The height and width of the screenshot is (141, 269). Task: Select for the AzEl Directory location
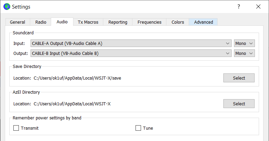point(239,104)
